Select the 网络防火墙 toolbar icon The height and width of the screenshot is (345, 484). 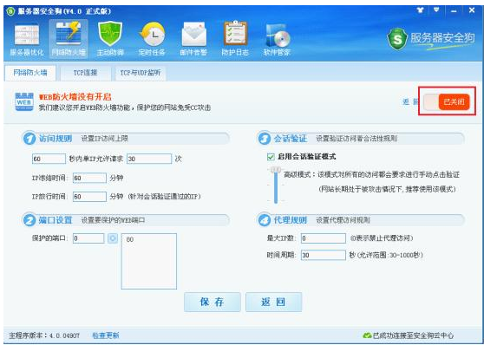(x=69, y=39)
